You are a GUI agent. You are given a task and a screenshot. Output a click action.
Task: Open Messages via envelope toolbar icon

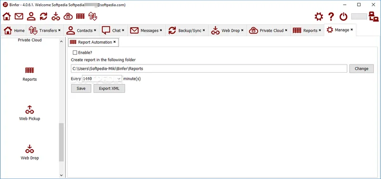click(19, 17)
